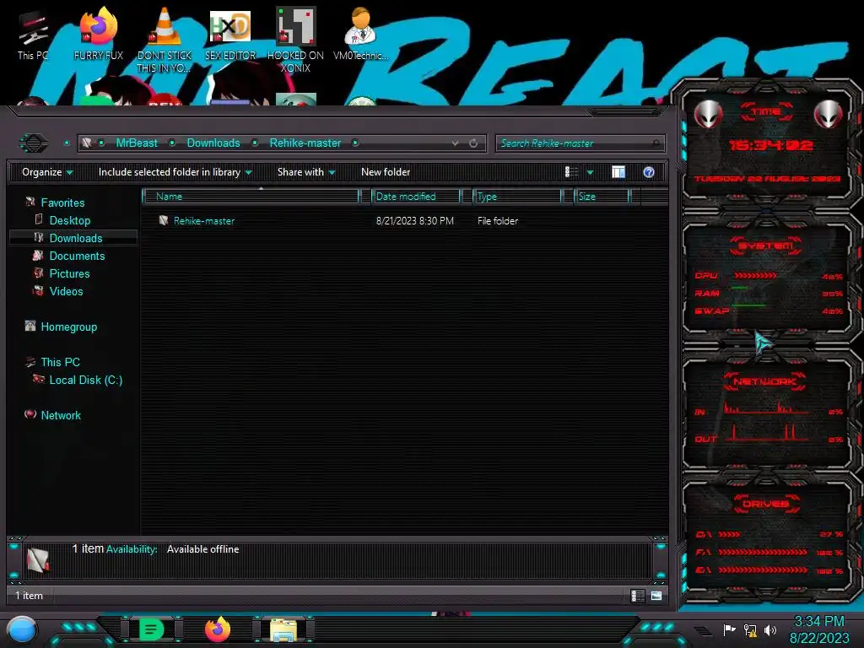864x648 pixels.
Task: Switch to large icons view in status bar
Action: point(656,596)
